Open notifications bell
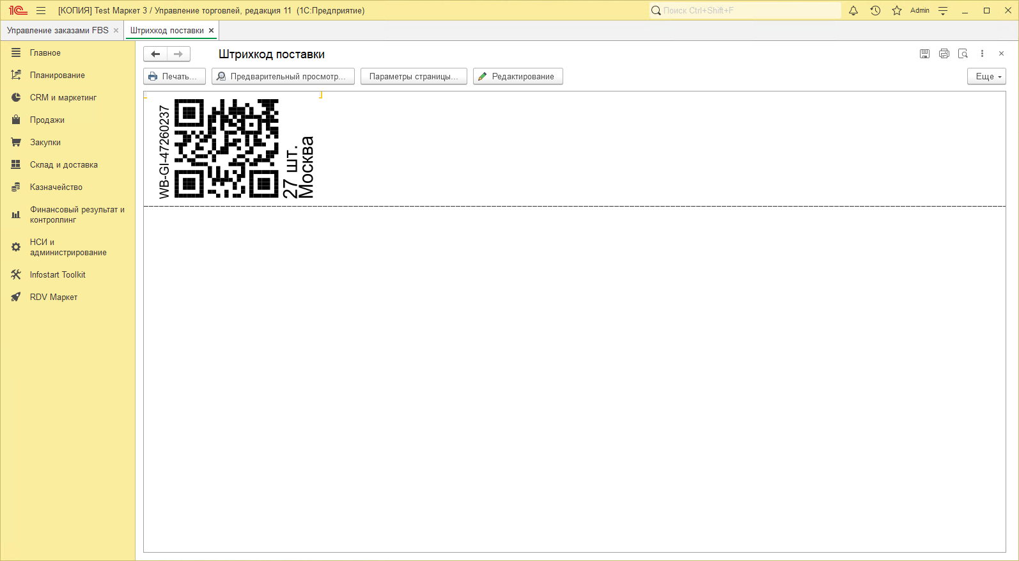1019x561 pixels. click(x=853, y=10)
